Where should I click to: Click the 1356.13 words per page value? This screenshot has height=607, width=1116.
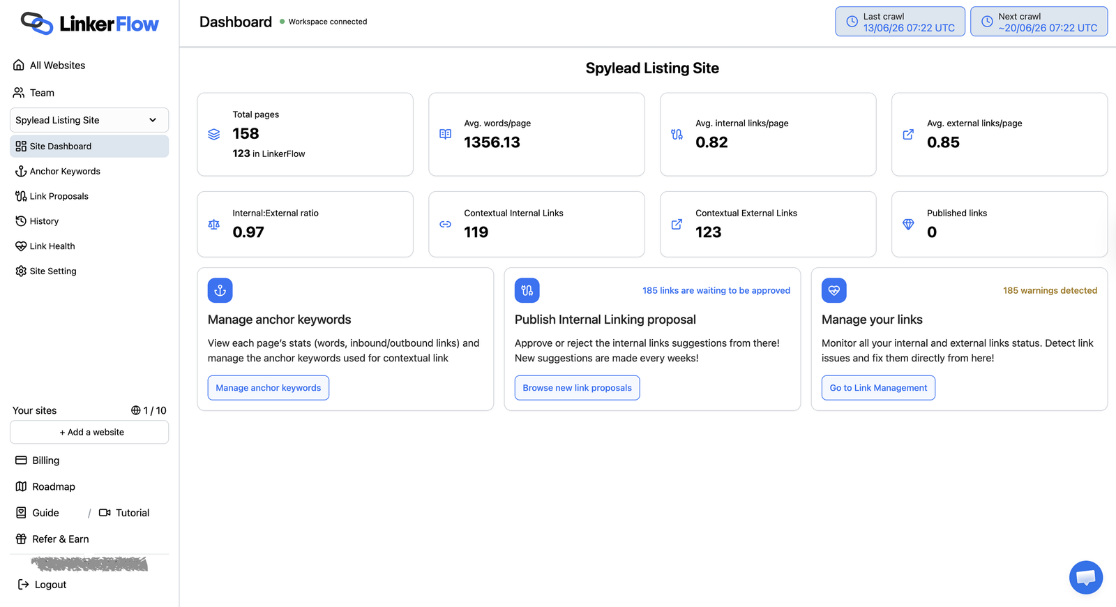tap(492, 142)
